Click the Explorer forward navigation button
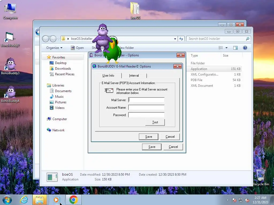This screenshot has height=205, width=274. point(53,39)
